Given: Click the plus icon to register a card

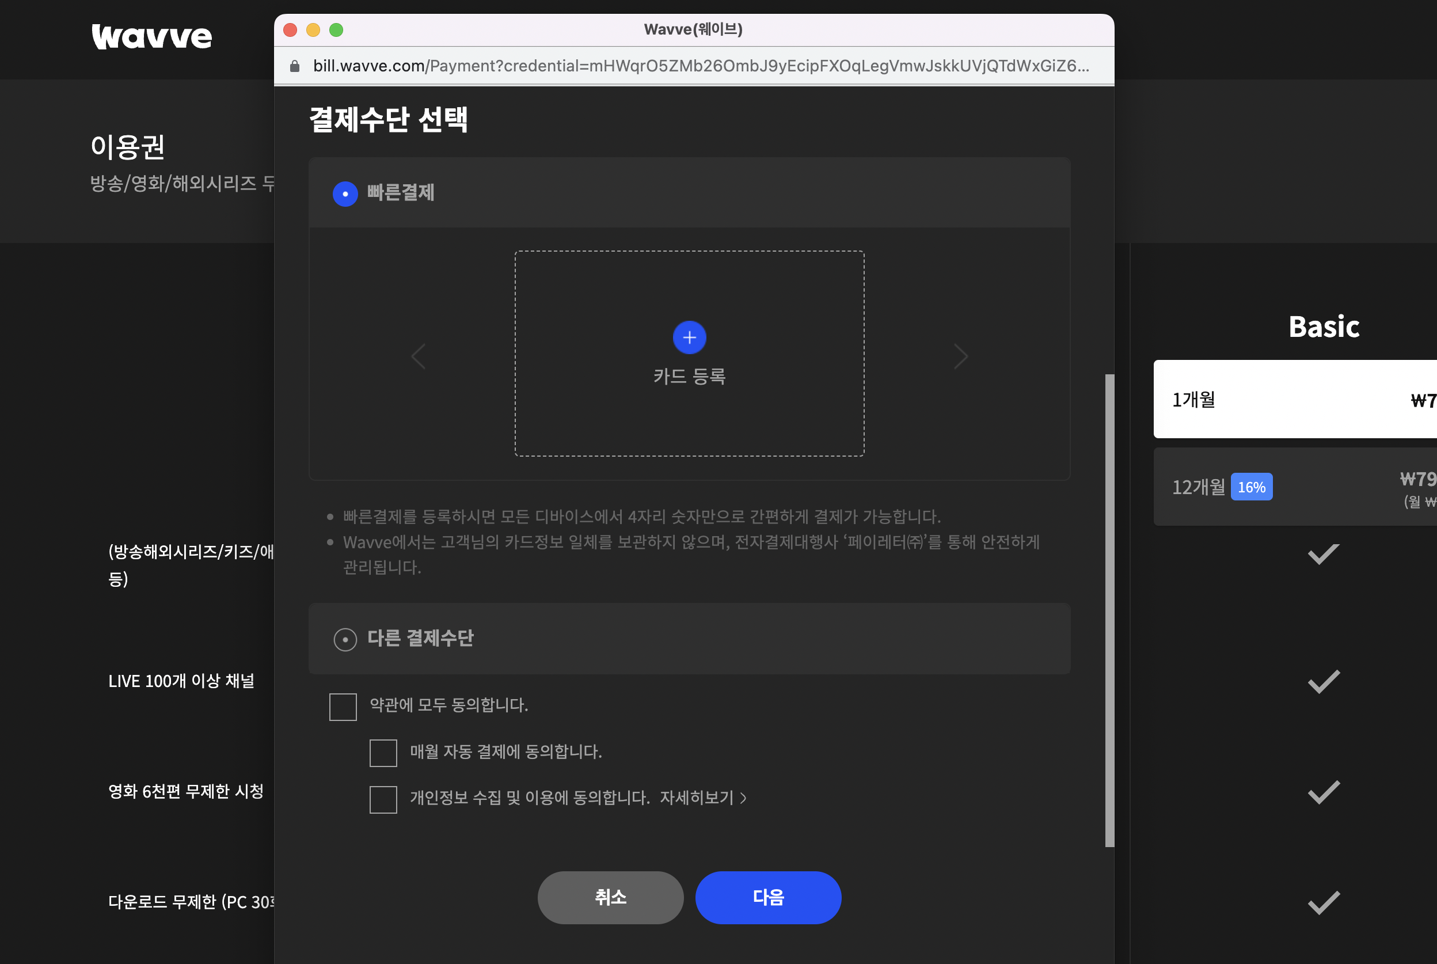Looking at the screenshot, I should pyautogui.click(x=689, y=337).
